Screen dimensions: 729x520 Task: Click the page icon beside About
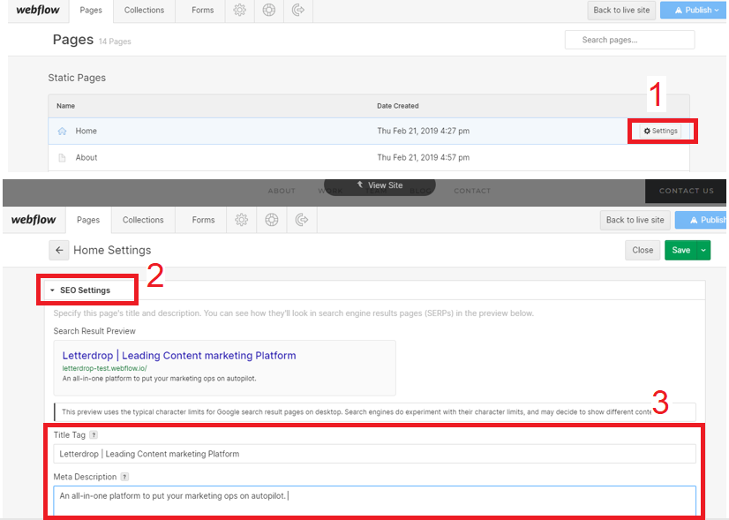pyautogui.click(x=62, y=157)
